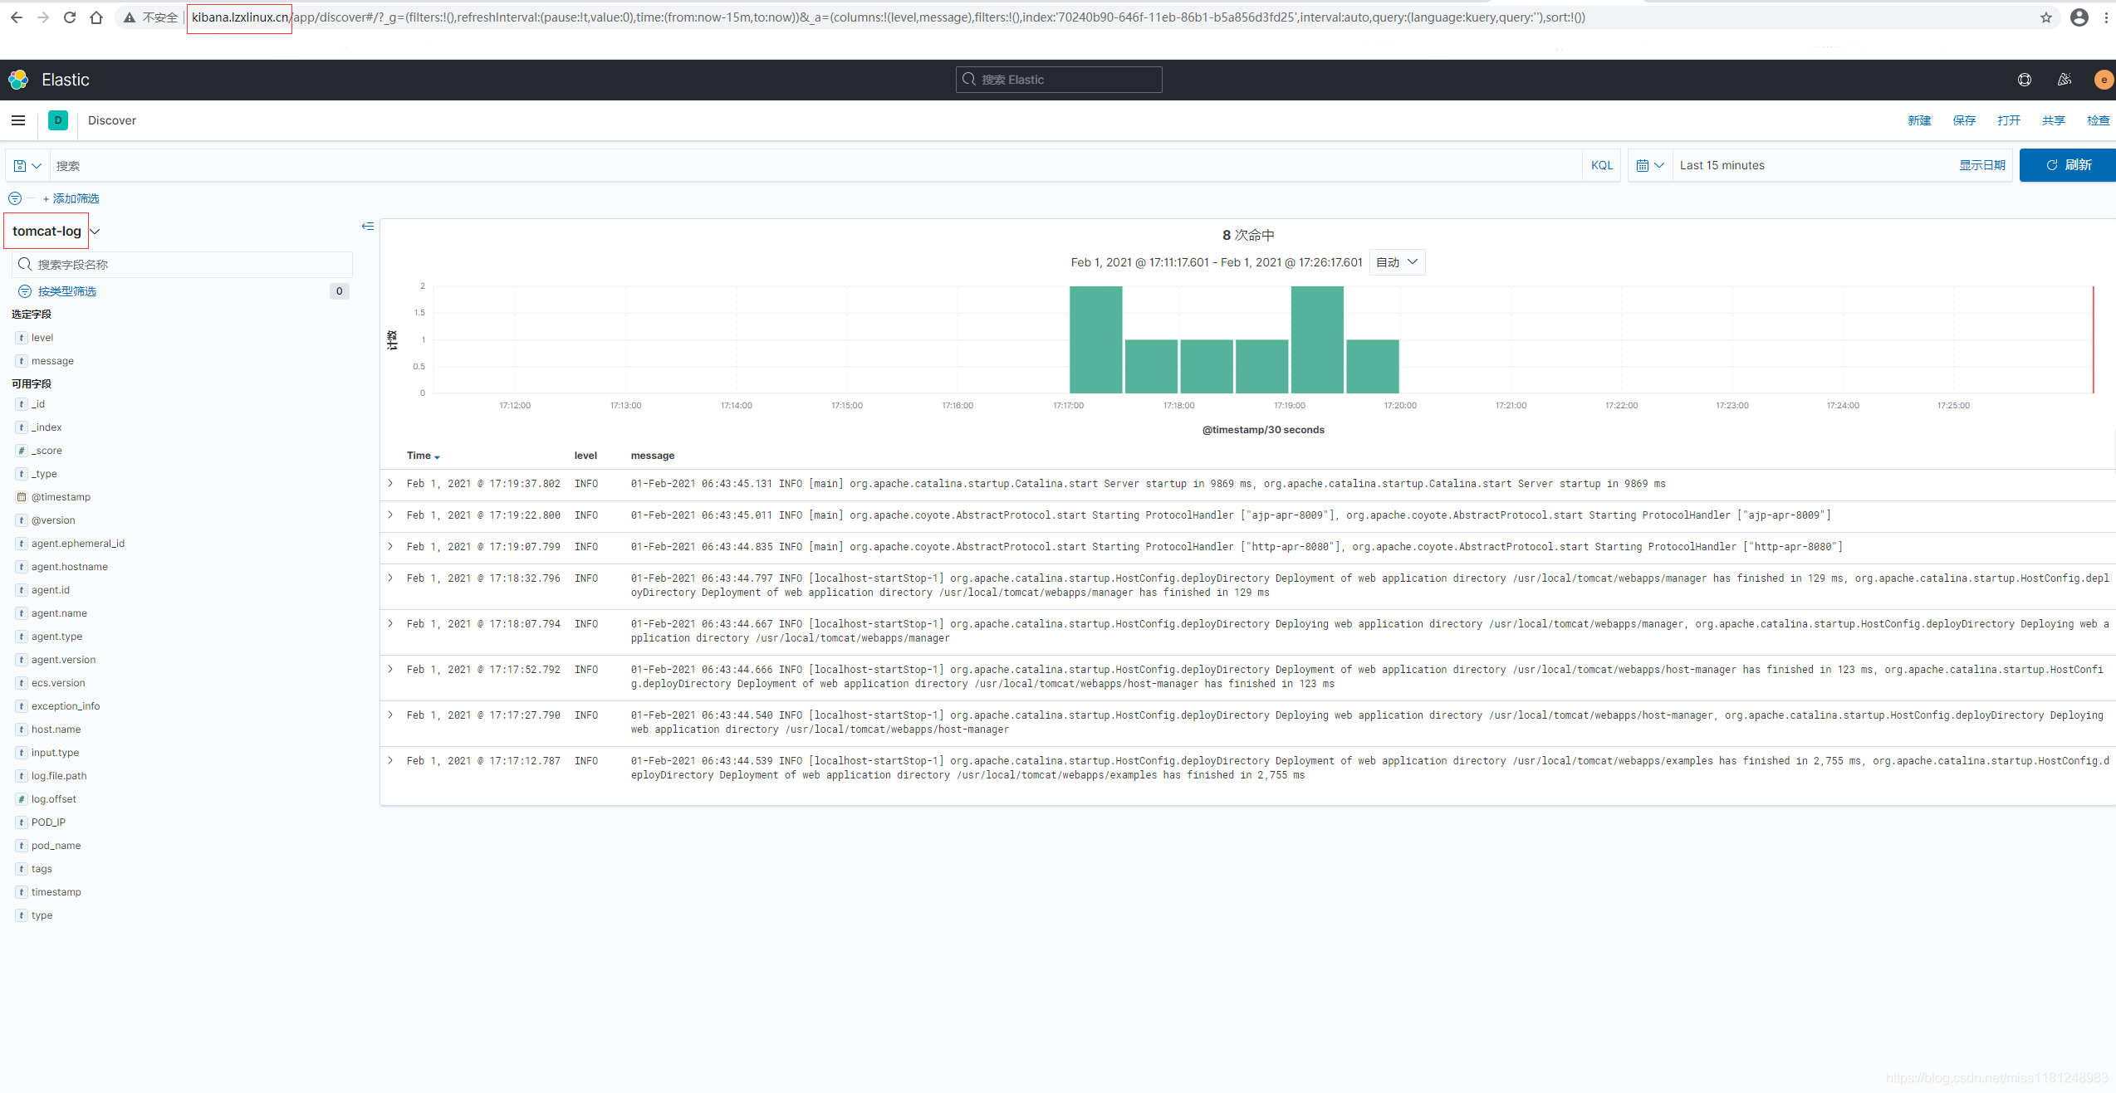Click the Elastic logo icon

click(x=18, y=80)
